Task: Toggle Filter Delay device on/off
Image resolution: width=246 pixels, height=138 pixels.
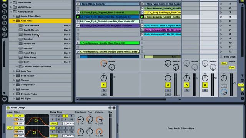Action: tap(8, 108)
